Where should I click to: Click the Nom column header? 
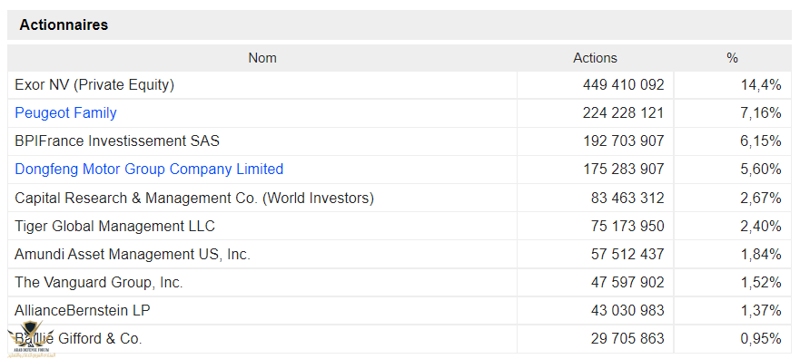pos(262,58)
